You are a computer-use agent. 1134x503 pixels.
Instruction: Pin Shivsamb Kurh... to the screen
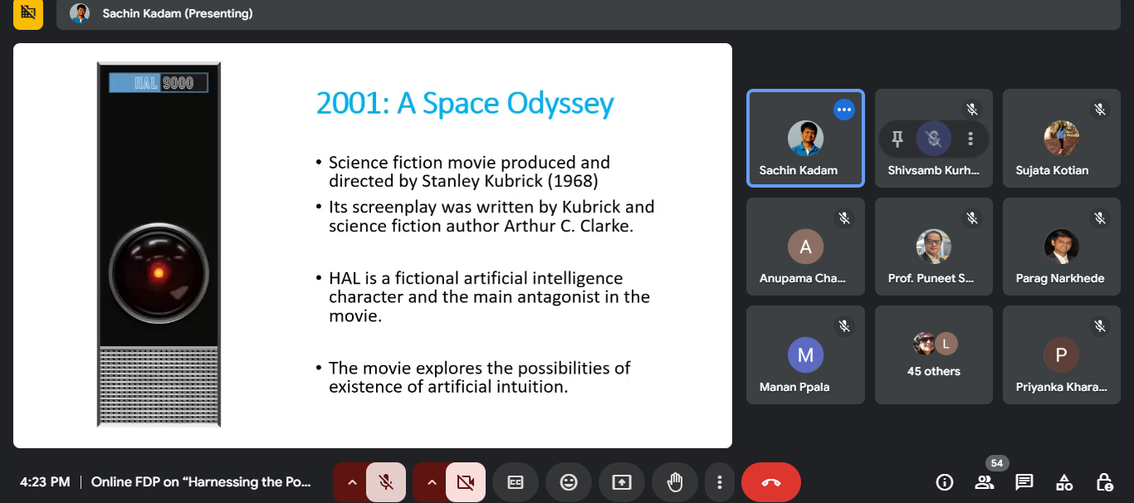click(897, 139)
